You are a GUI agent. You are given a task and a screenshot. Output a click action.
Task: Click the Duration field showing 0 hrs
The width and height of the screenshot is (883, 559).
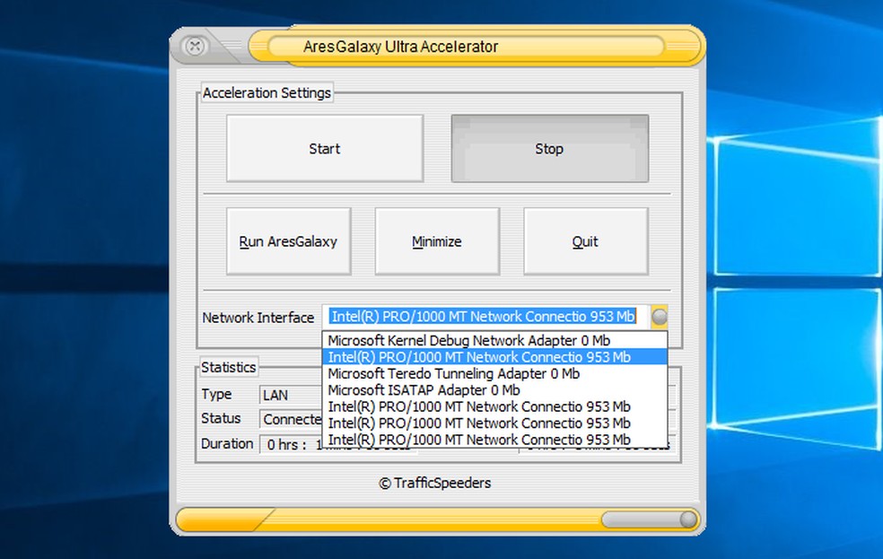pos(291,444)
